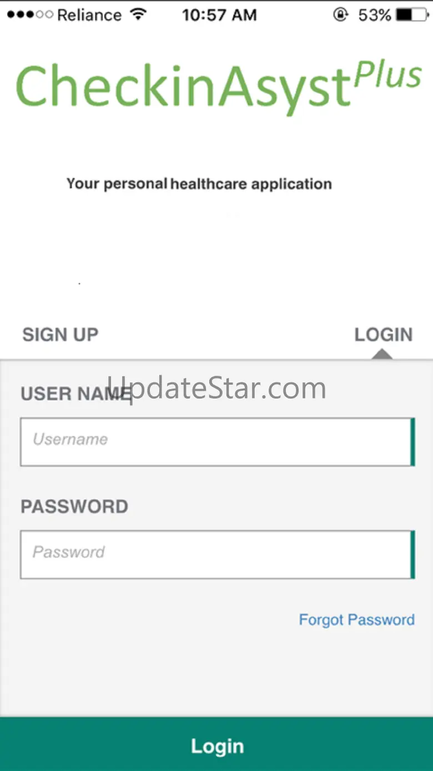Tap the cellular signal strength dots
Image resolution: width=433 pixels, height=771 pixels.
coord(30,15)
